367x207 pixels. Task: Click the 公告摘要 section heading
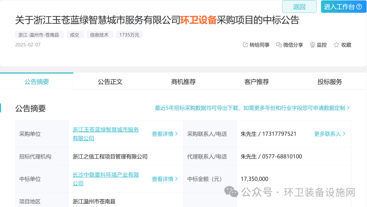[31, 108]
